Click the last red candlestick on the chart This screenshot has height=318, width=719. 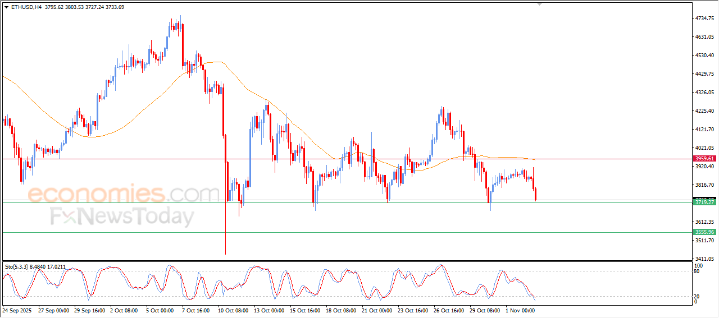click(536, 194)
